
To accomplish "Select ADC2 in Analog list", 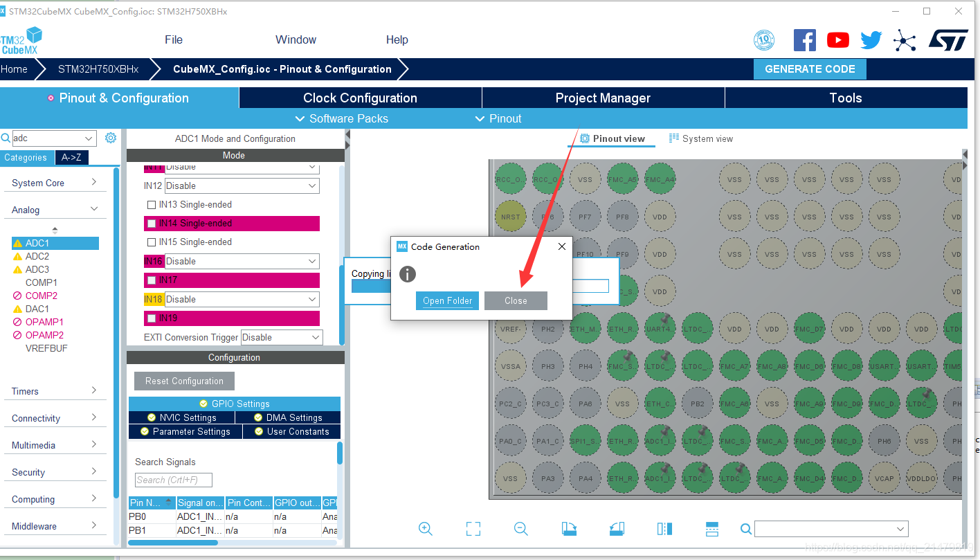I will 37,256.
